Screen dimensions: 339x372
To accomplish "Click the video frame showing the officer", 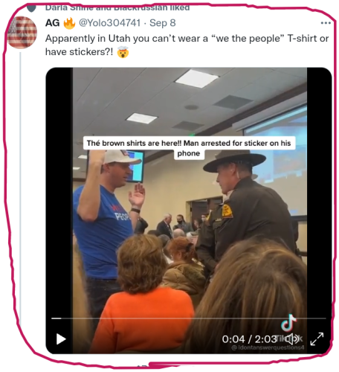I will pos(190,211).
